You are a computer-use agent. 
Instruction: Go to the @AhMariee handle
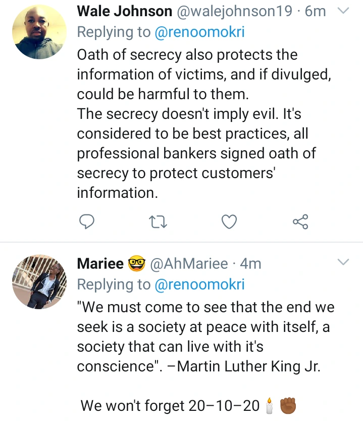tap(189, 264)
